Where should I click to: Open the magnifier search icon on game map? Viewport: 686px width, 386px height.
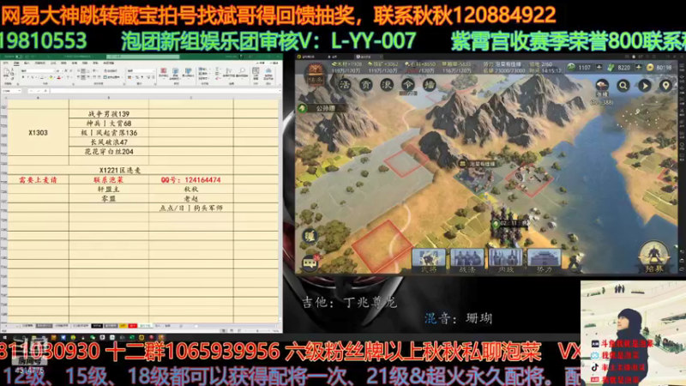[623, 86]
